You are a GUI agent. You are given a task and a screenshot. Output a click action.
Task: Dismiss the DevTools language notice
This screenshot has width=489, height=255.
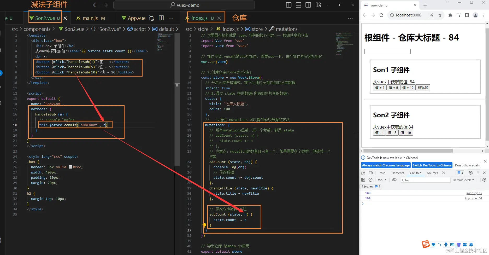point(485,161)
